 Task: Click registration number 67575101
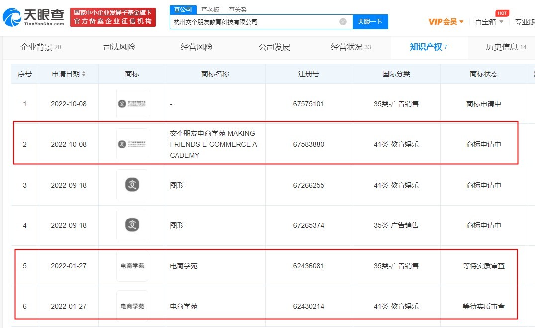pyautogui.click(x=308, y=104)
